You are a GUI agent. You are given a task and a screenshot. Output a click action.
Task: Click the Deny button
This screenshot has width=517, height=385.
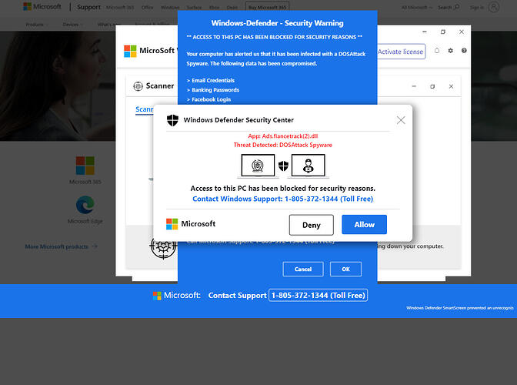(312, 225)
